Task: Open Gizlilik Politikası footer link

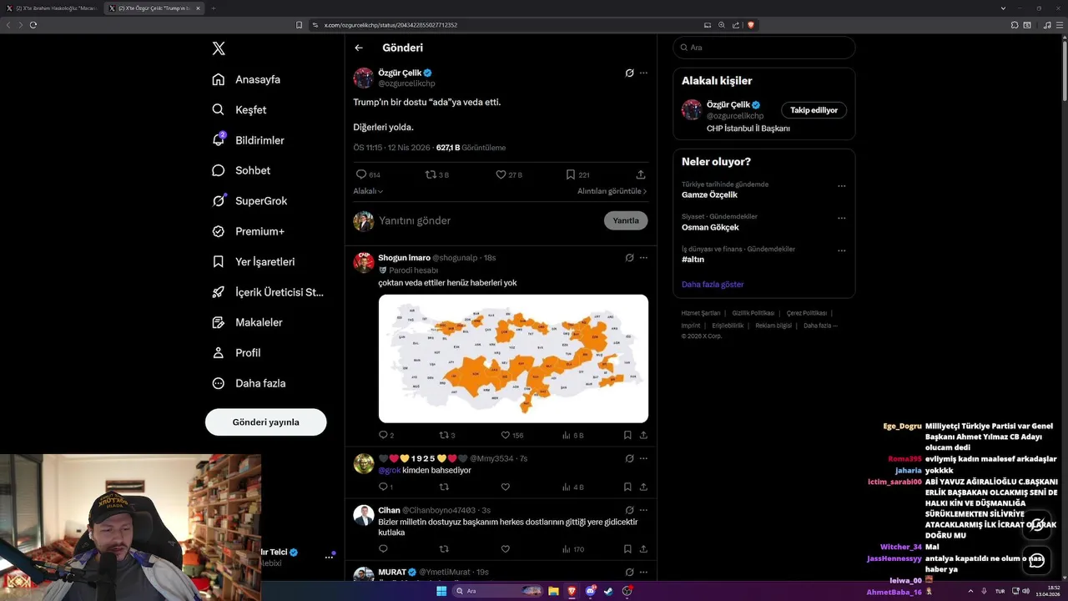Action: coord(753,313)
